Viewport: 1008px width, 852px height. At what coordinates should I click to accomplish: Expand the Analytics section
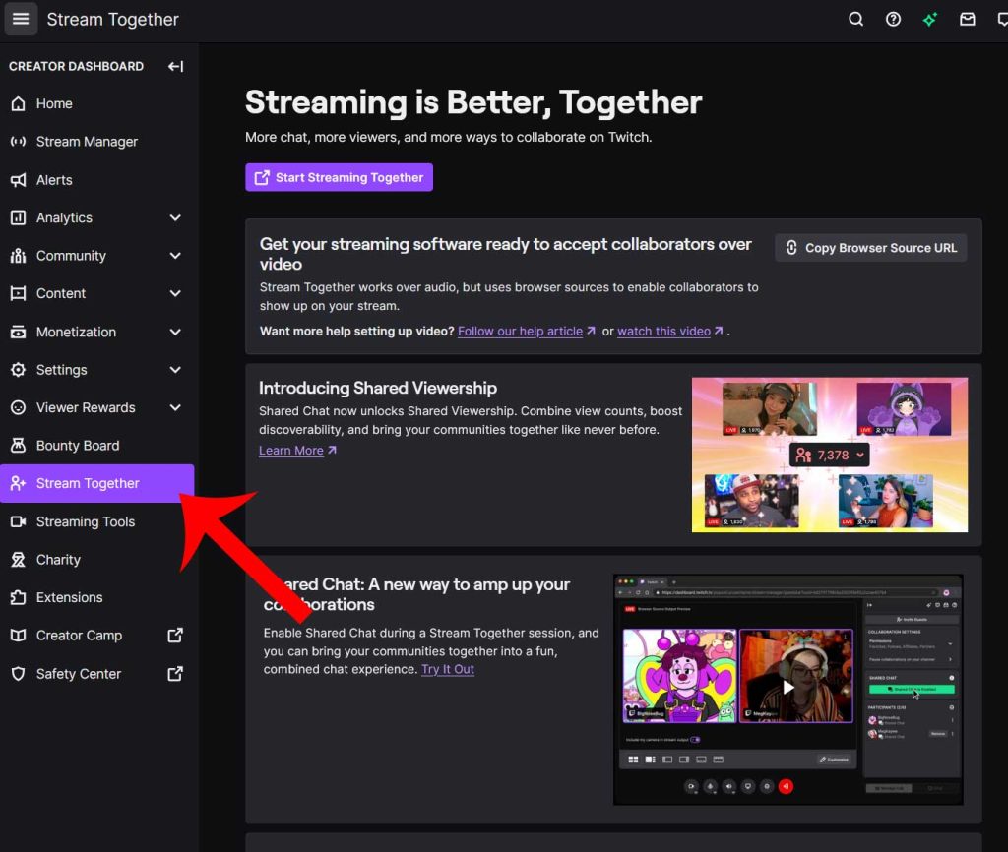(x=176, y=217)
